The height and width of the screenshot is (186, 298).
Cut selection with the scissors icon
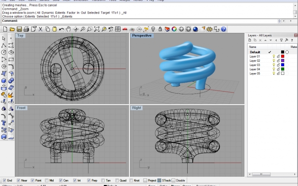click(41, 29)
